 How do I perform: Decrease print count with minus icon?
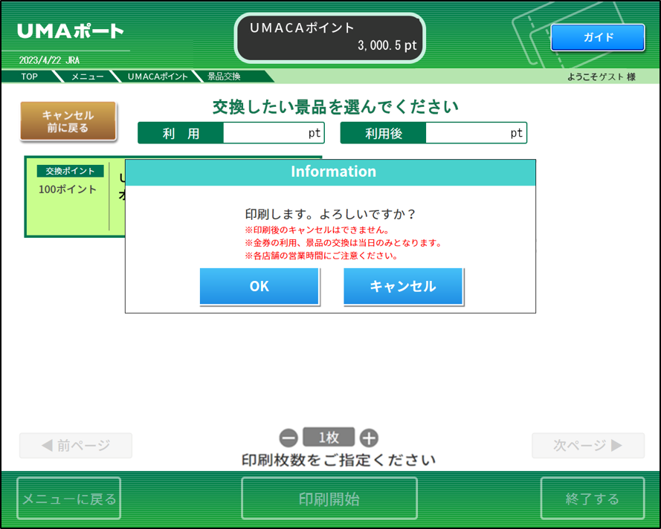[288, 438]
